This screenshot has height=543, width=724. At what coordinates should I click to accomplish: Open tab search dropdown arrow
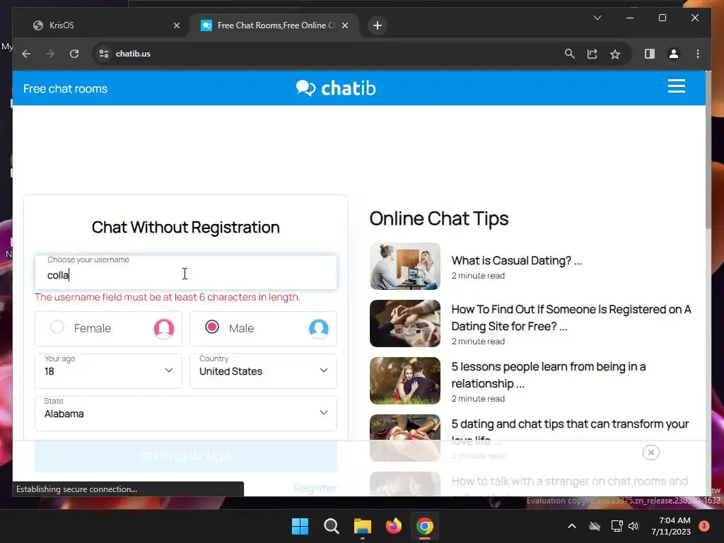coord(597,18)
